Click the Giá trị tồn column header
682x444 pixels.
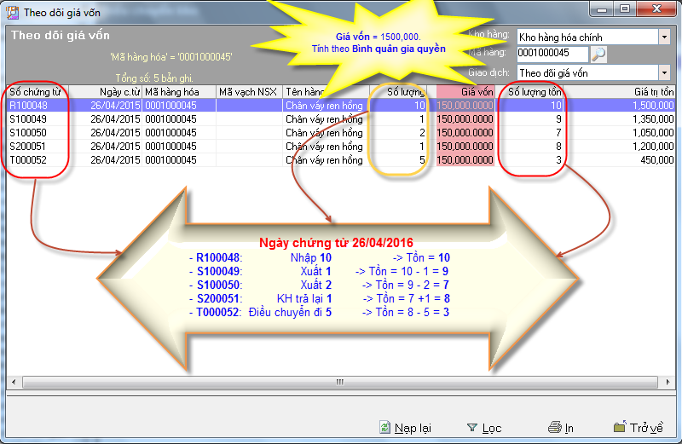tap(652, 91)
